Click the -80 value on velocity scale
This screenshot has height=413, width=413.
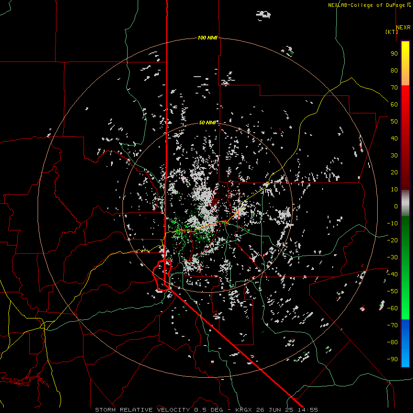(392, 342)
